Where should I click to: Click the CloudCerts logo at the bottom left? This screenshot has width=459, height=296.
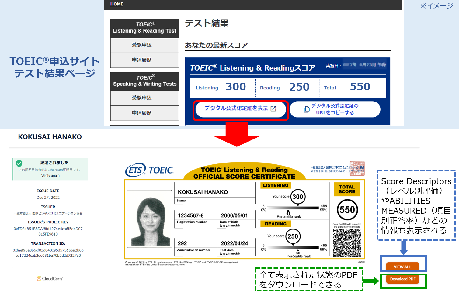click(x=49, y=278)
